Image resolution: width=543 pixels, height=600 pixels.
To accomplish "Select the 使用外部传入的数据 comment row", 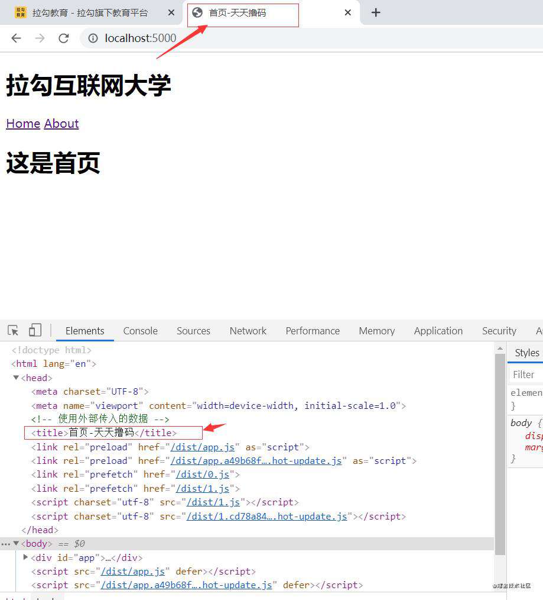I will pos(100,419).
